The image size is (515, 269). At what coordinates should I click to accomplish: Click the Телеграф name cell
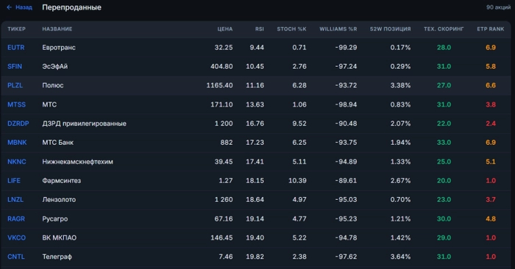(x=57, y=257)
